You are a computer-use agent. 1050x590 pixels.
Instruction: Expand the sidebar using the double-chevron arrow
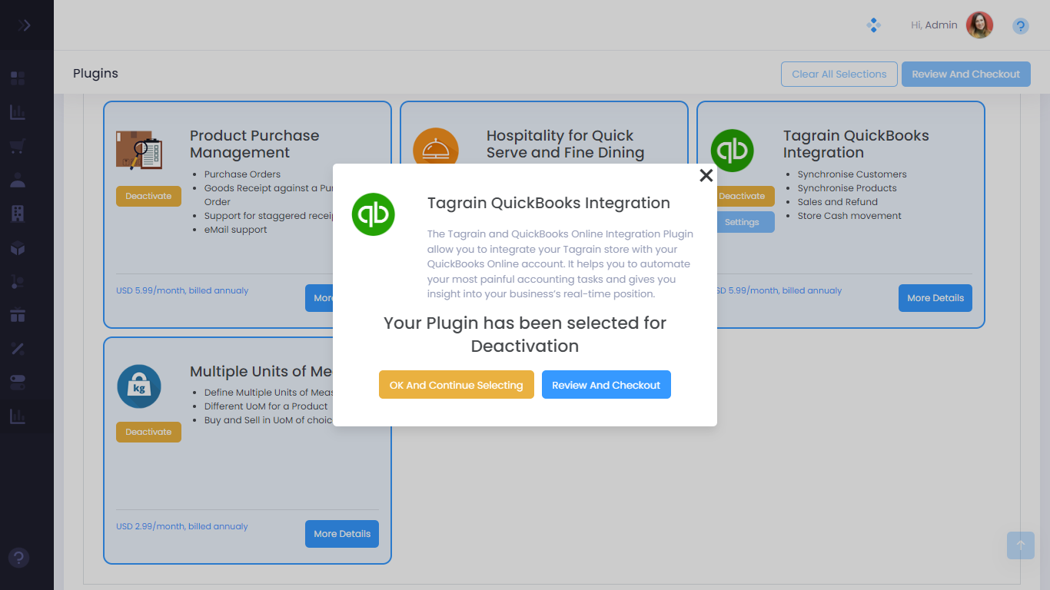pos(25,25)
